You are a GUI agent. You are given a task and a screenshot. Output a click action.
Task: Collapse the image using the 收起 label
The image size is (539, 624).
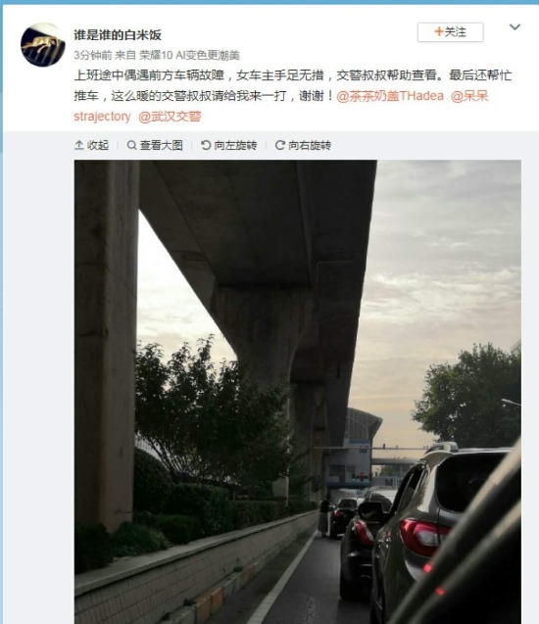pyautogui.click(x=98, y=145)
